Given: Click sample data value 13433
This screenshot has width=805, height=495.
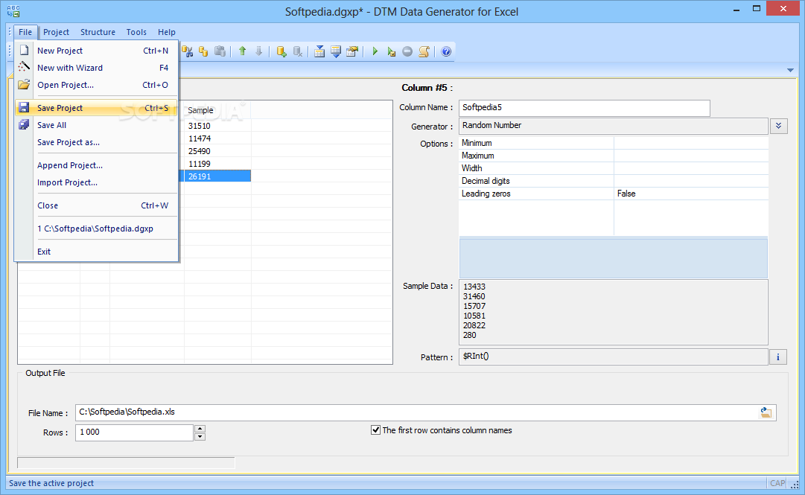Looking at the screenshot, I should (x=474, y=287).
